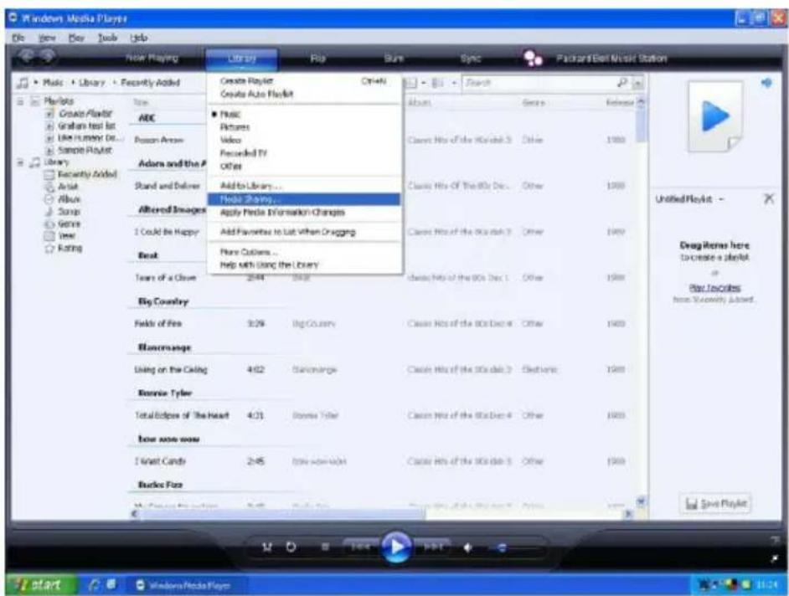789x596 pixels.
Task: Open the layout options dropdown arrow
Action: pos(424,83)
